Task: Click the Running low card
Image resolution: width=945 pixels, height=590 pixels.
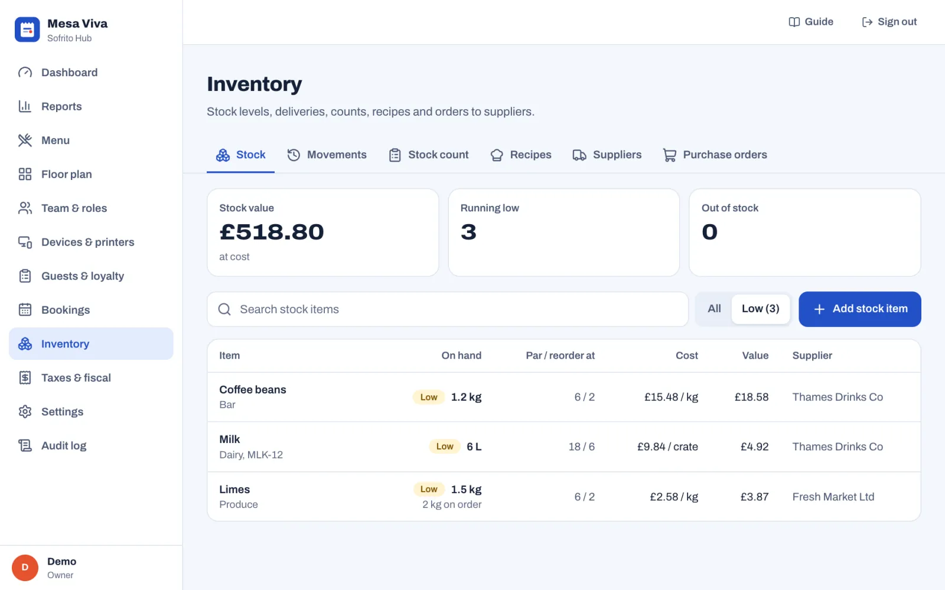Action: pyautogui.click(x=564, y=232)
